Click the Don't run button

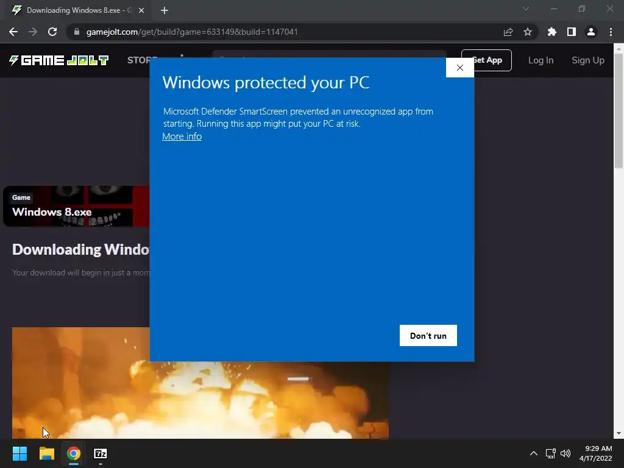pyautogui.click(x=428, y=336)
